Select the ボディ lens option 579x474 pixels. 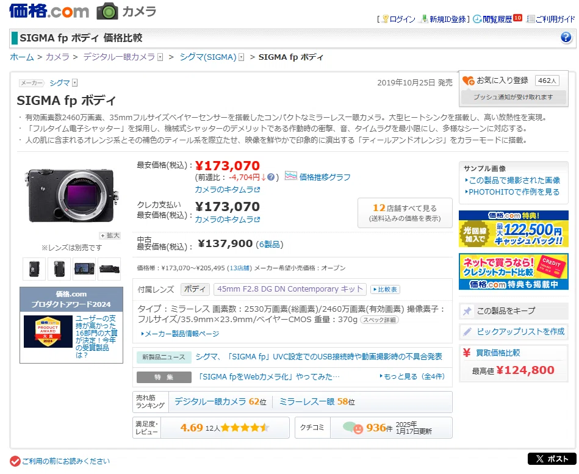pos(195,289)
